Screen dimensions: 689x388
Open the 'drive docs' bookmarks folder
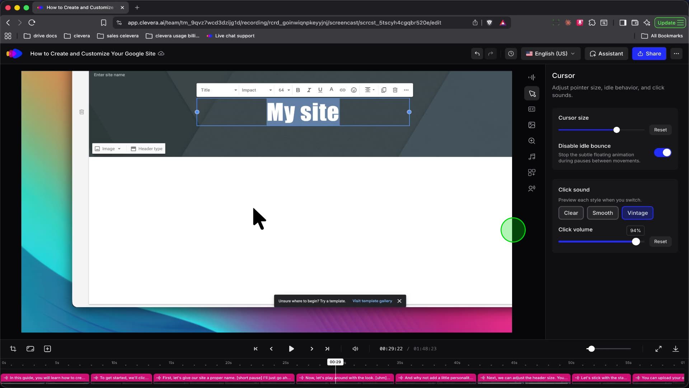point(40,36)
